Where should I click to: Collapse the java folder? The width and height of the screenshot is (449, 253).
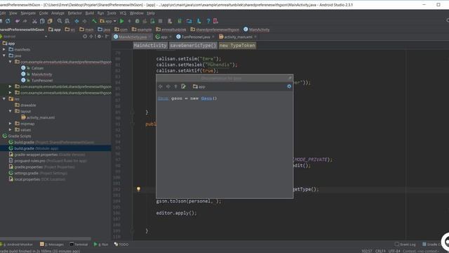pos(4,56)
